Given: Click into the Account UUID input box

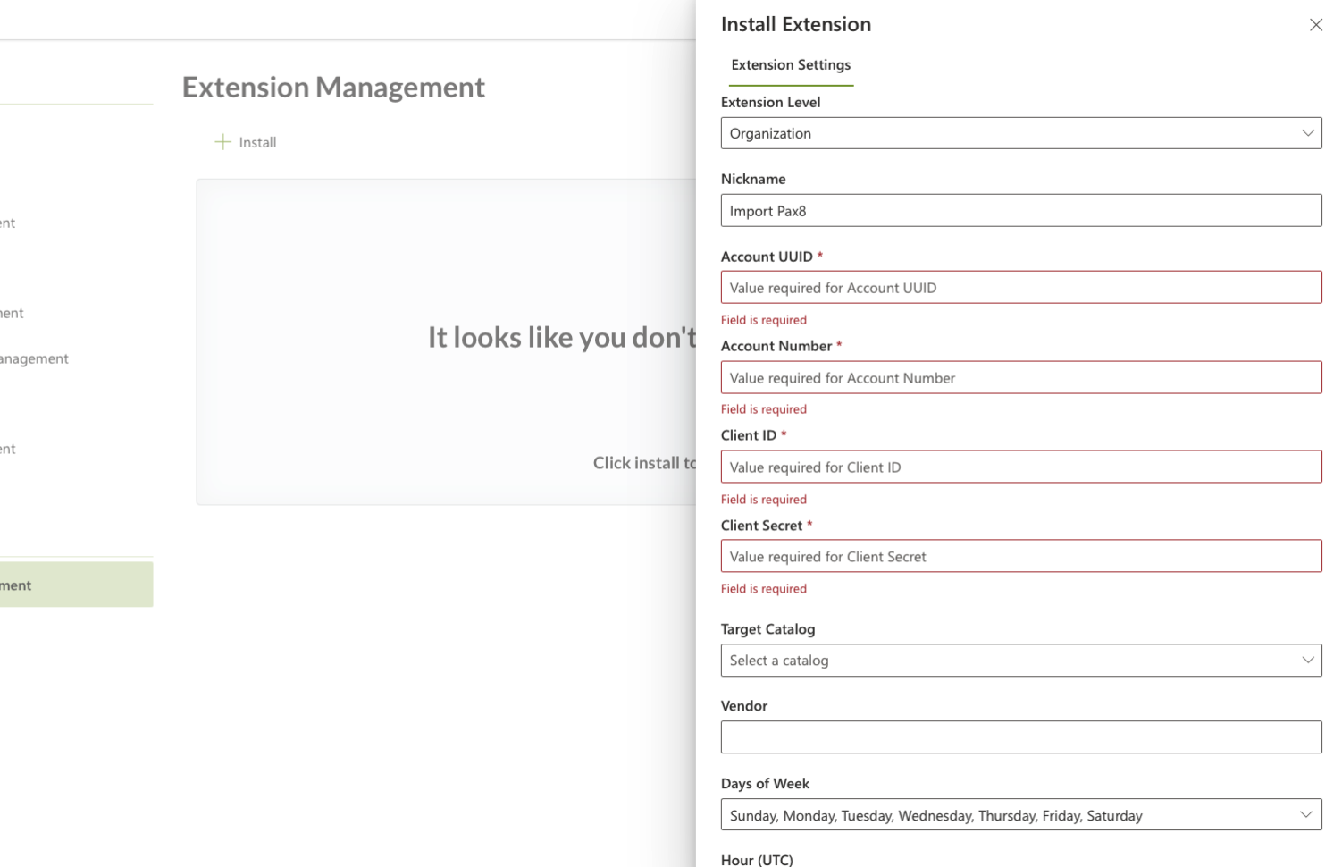Looking at the screenshot, I should coord(1021,288).
